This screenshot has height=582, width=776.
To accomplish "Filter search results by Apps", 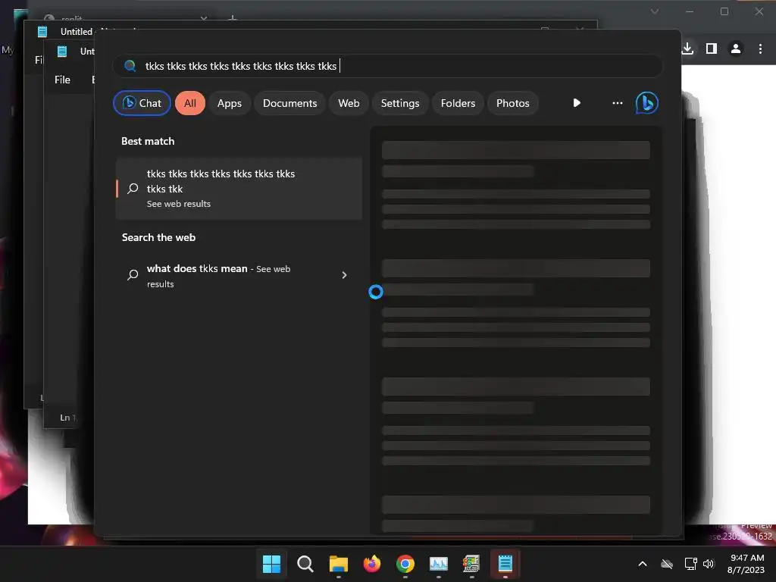I will [x=229, y=103].
